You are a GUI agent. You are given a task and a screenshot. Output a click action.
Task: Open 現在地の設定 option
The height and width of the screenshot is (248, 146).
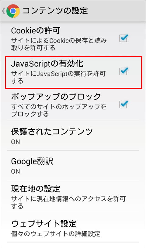(x=73, y=197)
